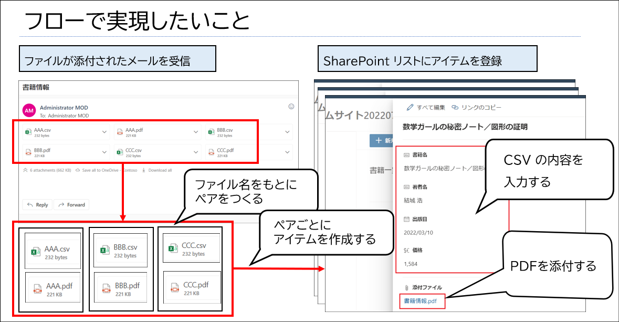Click the calendar icon beside 出版日

[x=406, y=219]
